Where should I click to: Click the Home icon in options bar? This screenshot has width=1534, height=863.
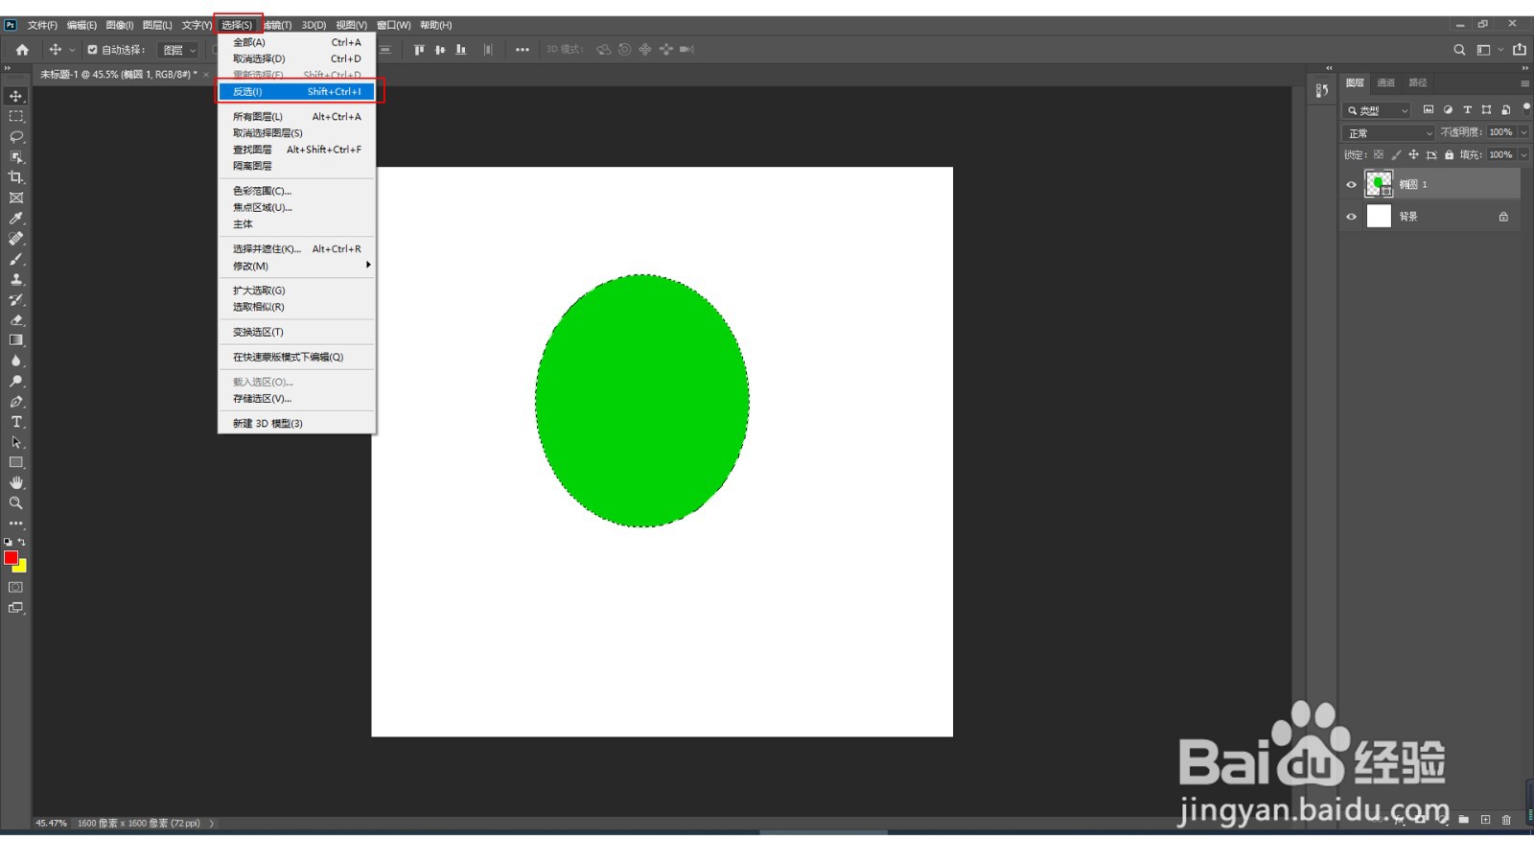(22, 50)
